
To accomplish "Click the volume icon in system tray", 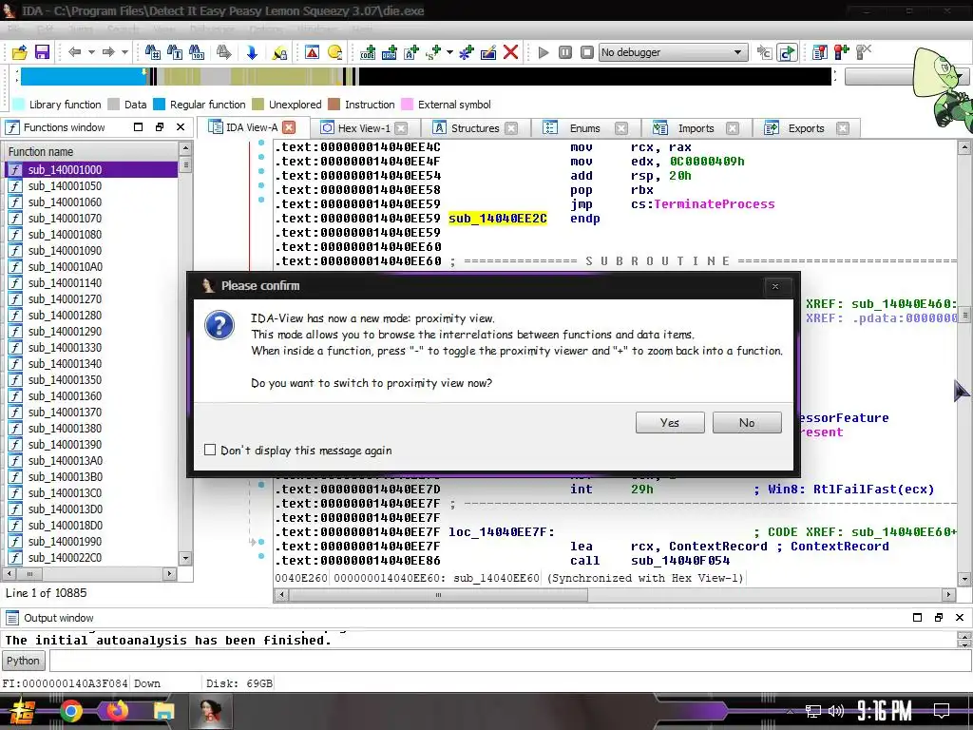I will point(836,711).
